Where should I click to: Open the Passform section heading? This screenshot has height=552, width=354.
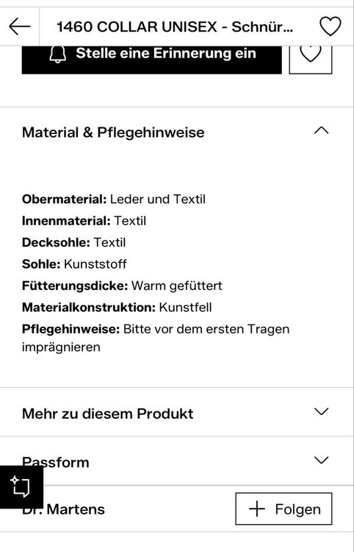[56, 462]
